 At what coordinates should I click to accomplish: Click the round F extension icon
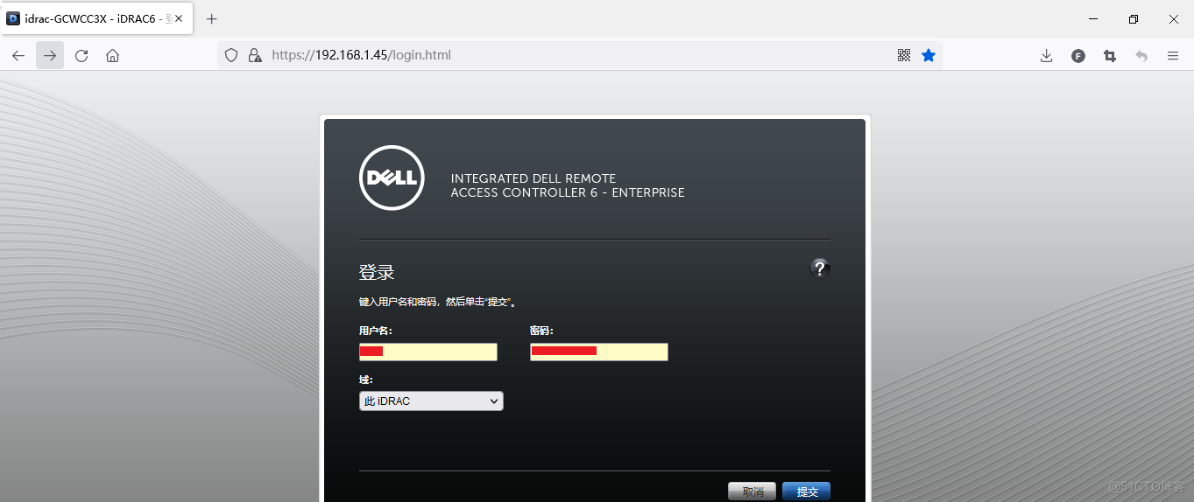tap(1078, 55)
